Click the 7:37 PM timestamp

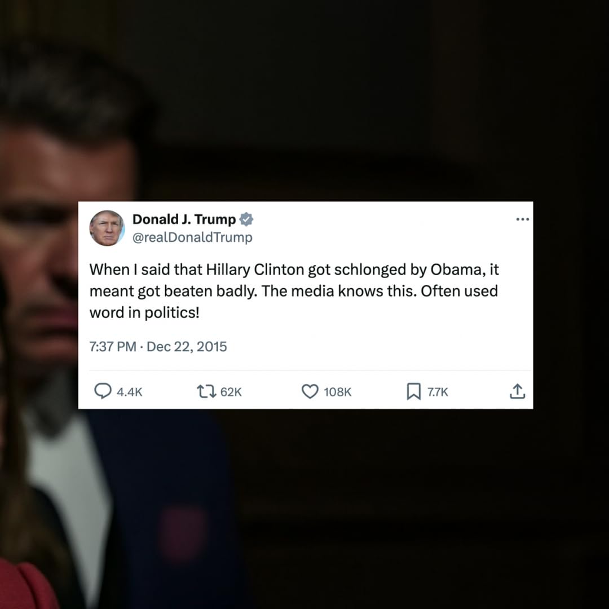point(113,346)
